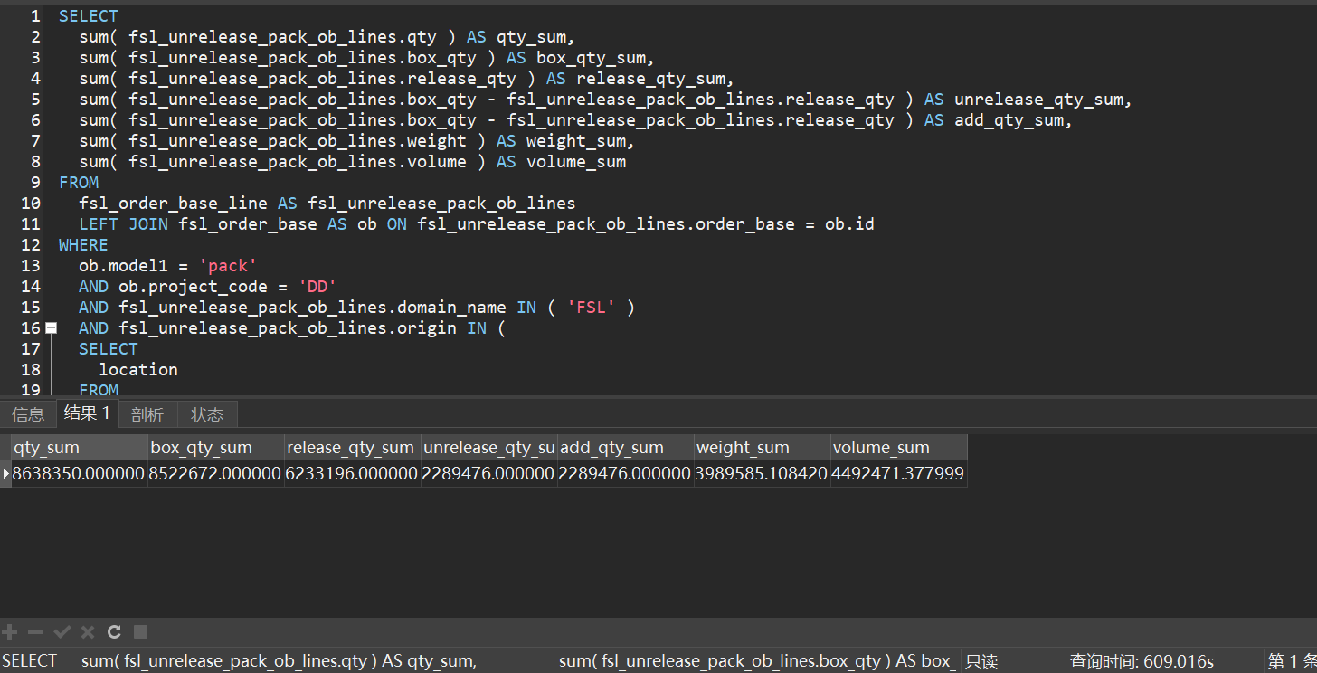Viewport: 1317px width, 673px height.
Task: Select the qty_sum column header
Action: (80, 447)
